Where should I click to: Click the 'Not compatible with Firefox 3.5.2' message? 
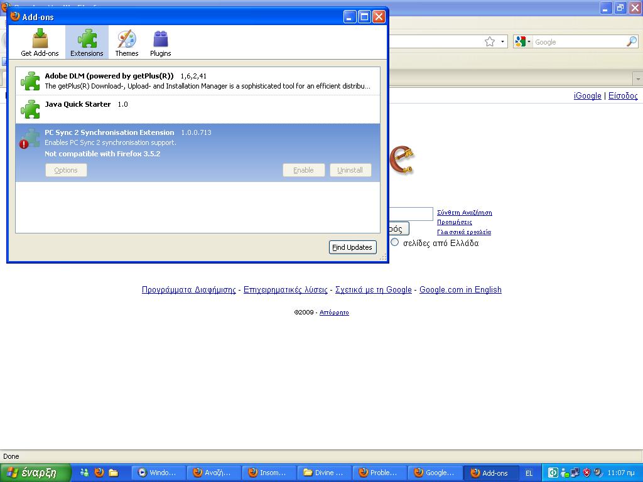[x=102, y=154]
